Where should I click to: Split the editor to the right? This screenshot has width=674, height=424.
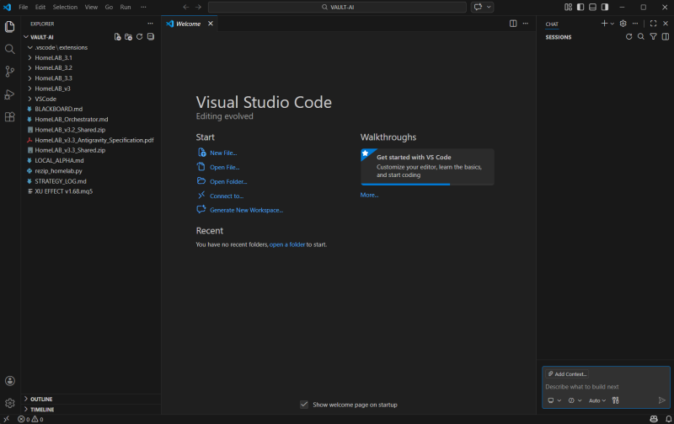coord(513,24)
